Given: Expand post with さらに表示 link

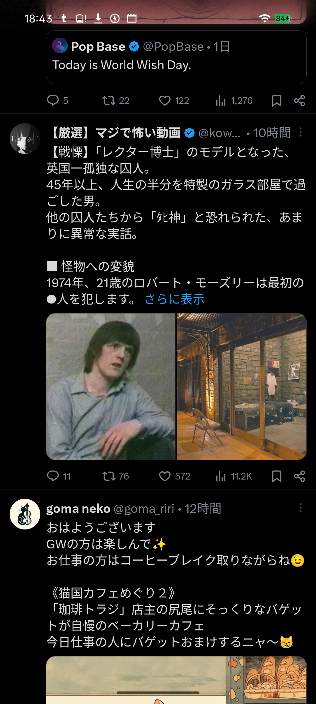Looking at the screenshot, I should pyautogui.click(x=175, y=299).
